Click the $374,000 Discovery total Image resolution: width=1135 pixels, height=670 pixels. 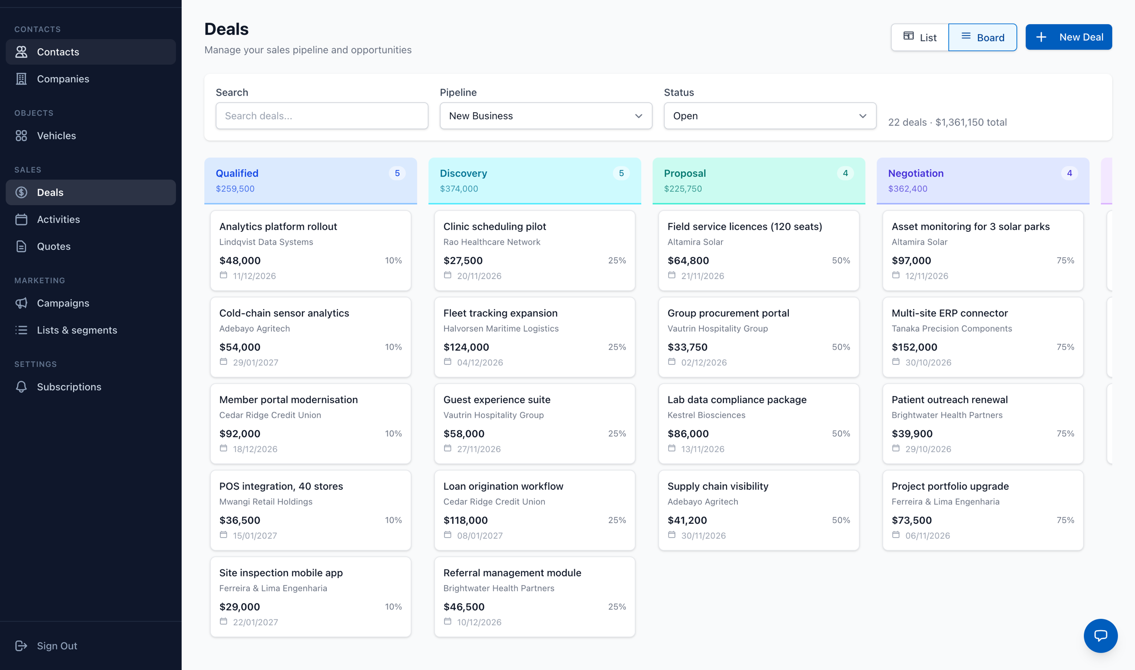(x=459, y=188)
